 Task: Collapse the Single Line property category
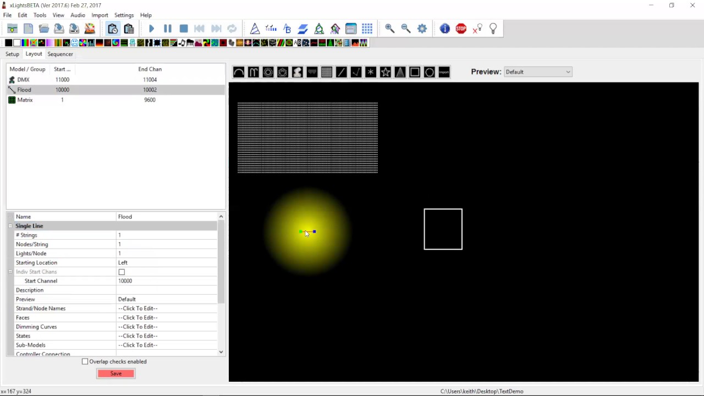[x=10, y=226]
